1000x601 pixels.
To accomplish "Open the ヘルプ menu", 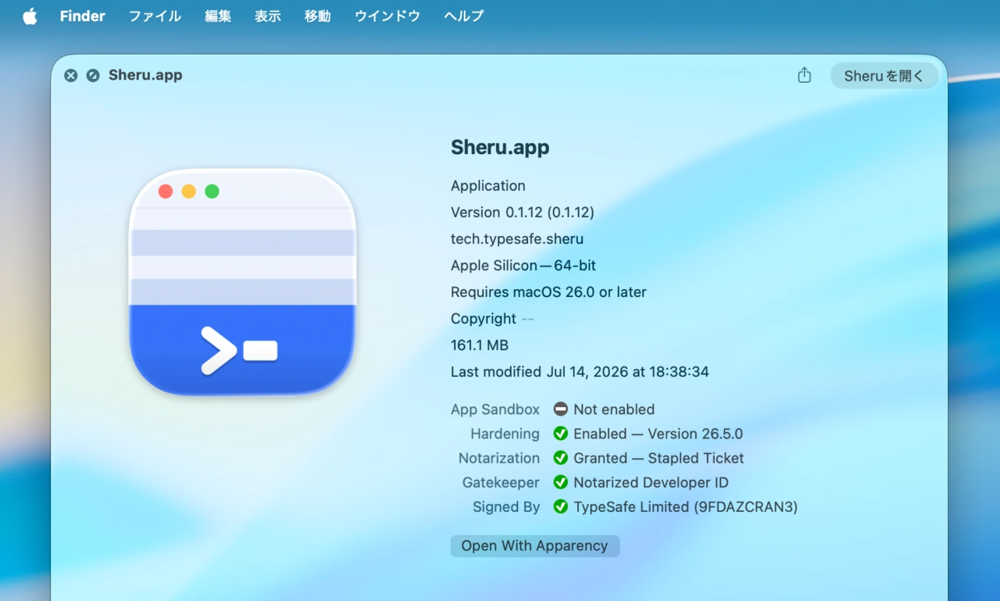I will pos(464,16).
